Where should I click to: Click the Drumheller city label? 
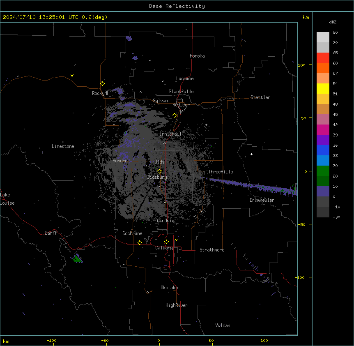click(x=262, y=200)
